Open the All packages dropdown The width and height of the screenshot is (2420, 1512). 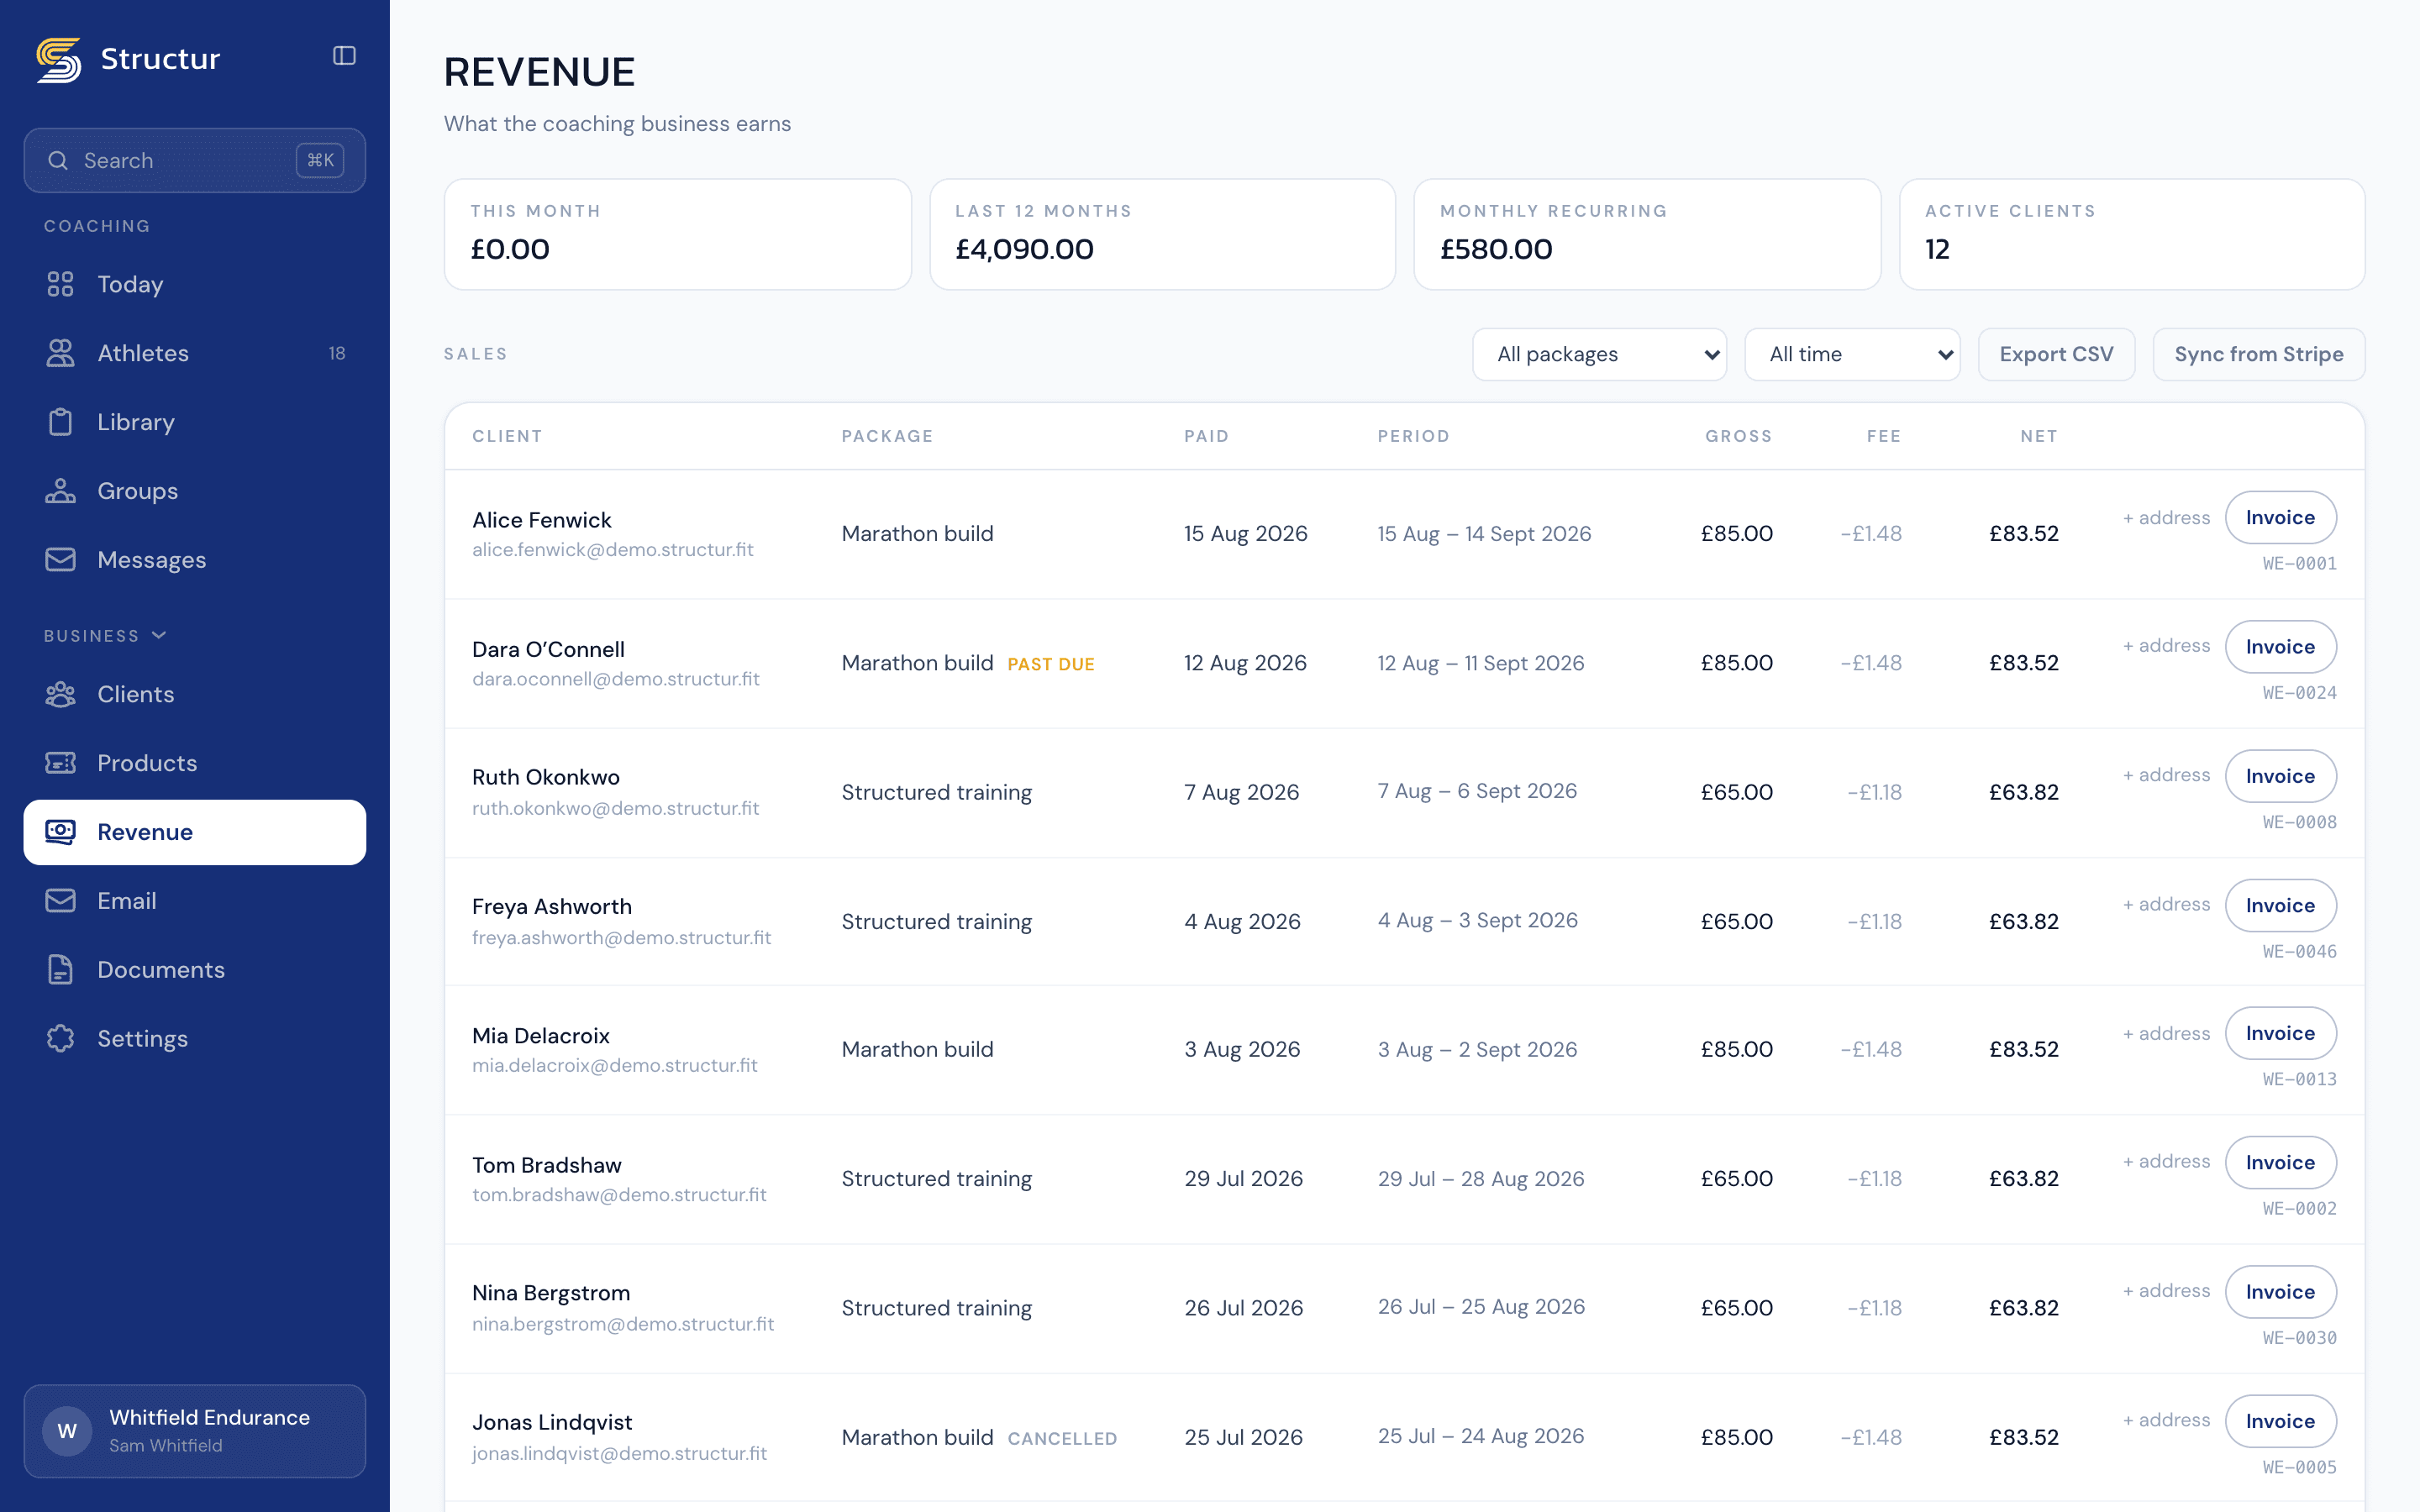[x=1599, y=354]
